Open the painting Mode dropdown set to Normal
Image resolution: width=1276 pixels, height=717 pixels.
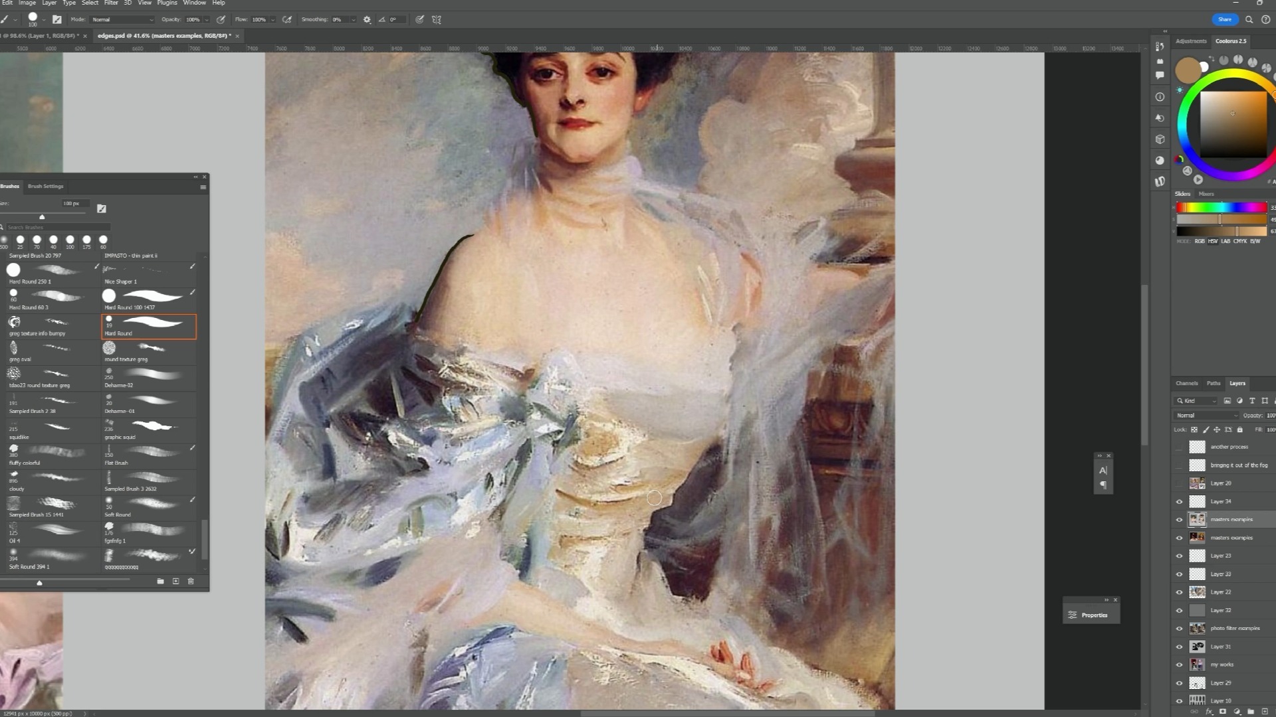click(x=122, y=20)
